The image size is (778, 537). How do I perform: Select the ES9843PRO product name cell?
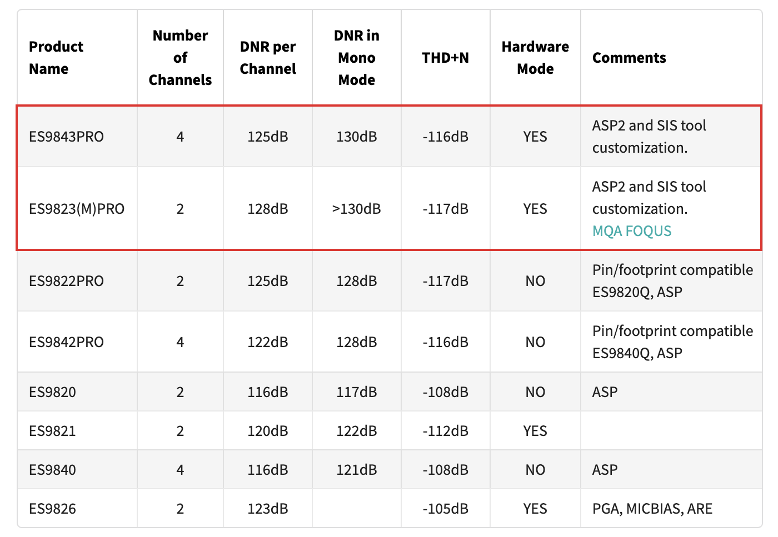coord(66,137)
